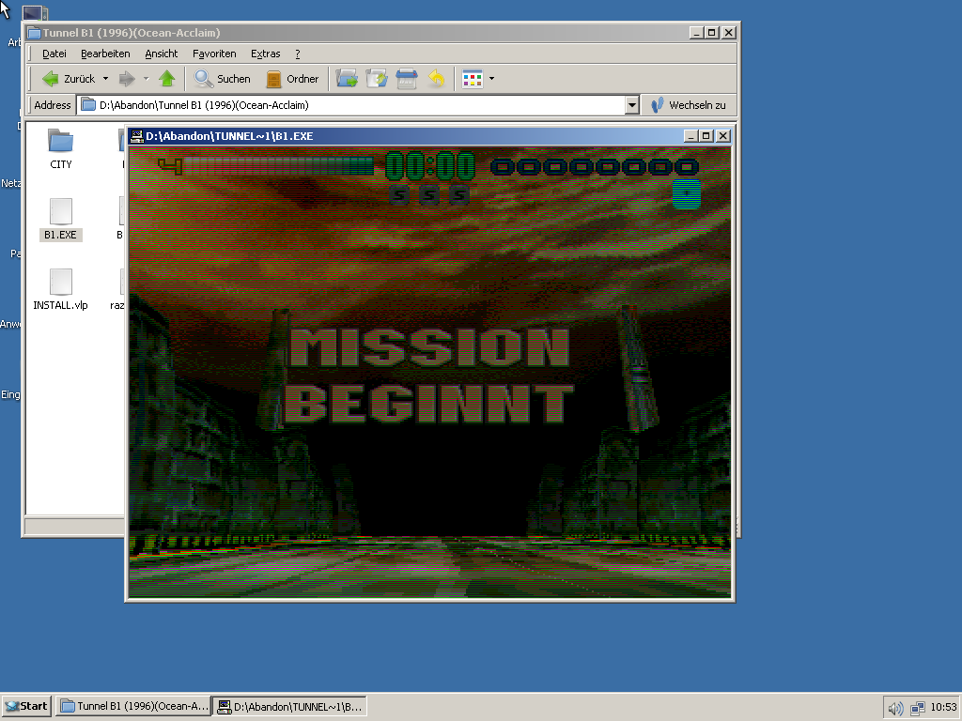Open the Favoriten menu
Screen dimensions: 962x721
coord(214,54)
